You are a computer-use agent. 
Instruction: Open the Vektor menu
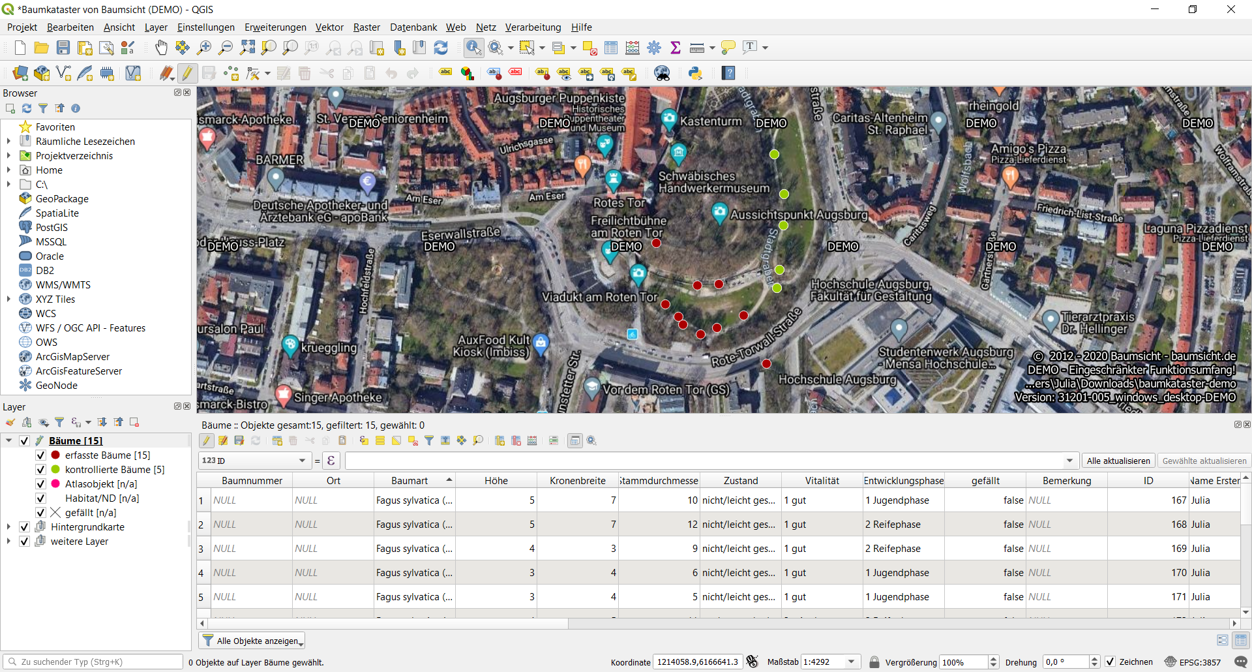point(329,27)
